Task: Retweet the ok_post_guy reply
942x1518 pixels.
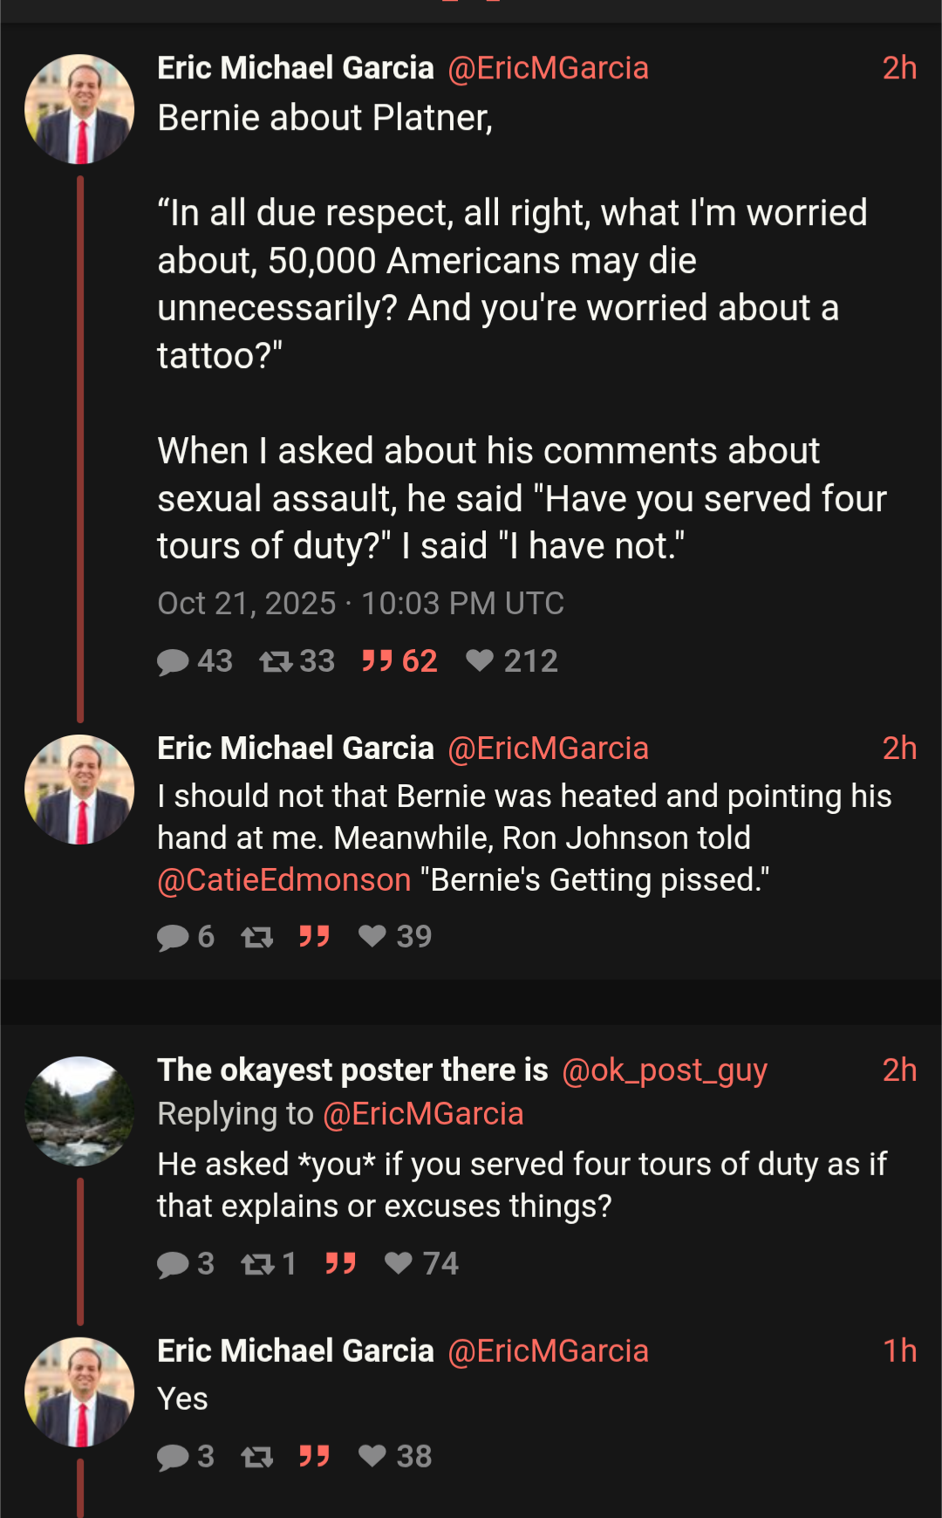Action: click(257, 1264)
